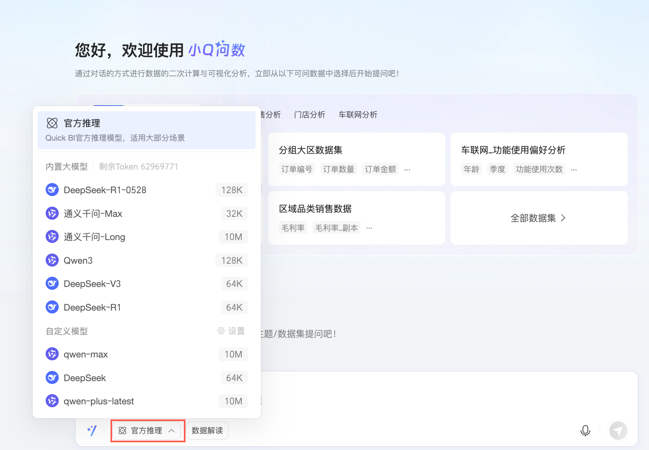Expand more fields in 分组大区数据集 card
Image resolution: width=649 pixels, height=450 pixels.
pos(407,170)
